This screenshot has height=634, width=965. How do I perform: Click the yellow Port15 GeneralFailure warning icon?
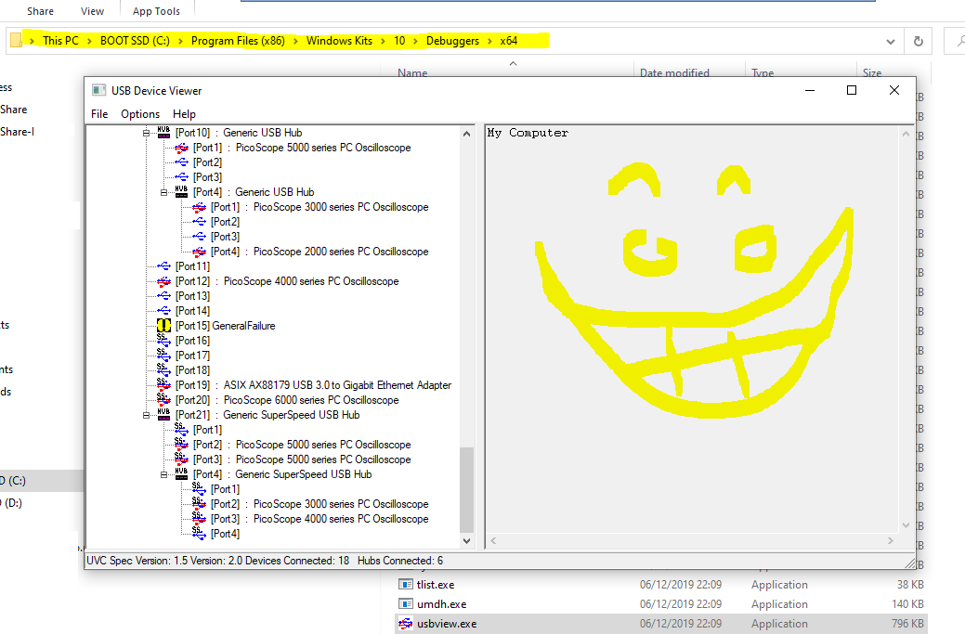click(163, 325)
